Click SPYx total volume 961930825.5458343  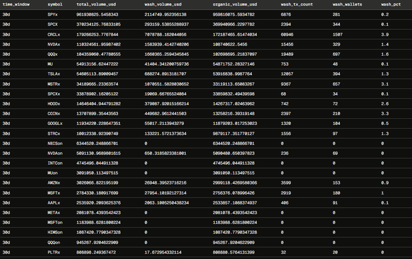97,15
